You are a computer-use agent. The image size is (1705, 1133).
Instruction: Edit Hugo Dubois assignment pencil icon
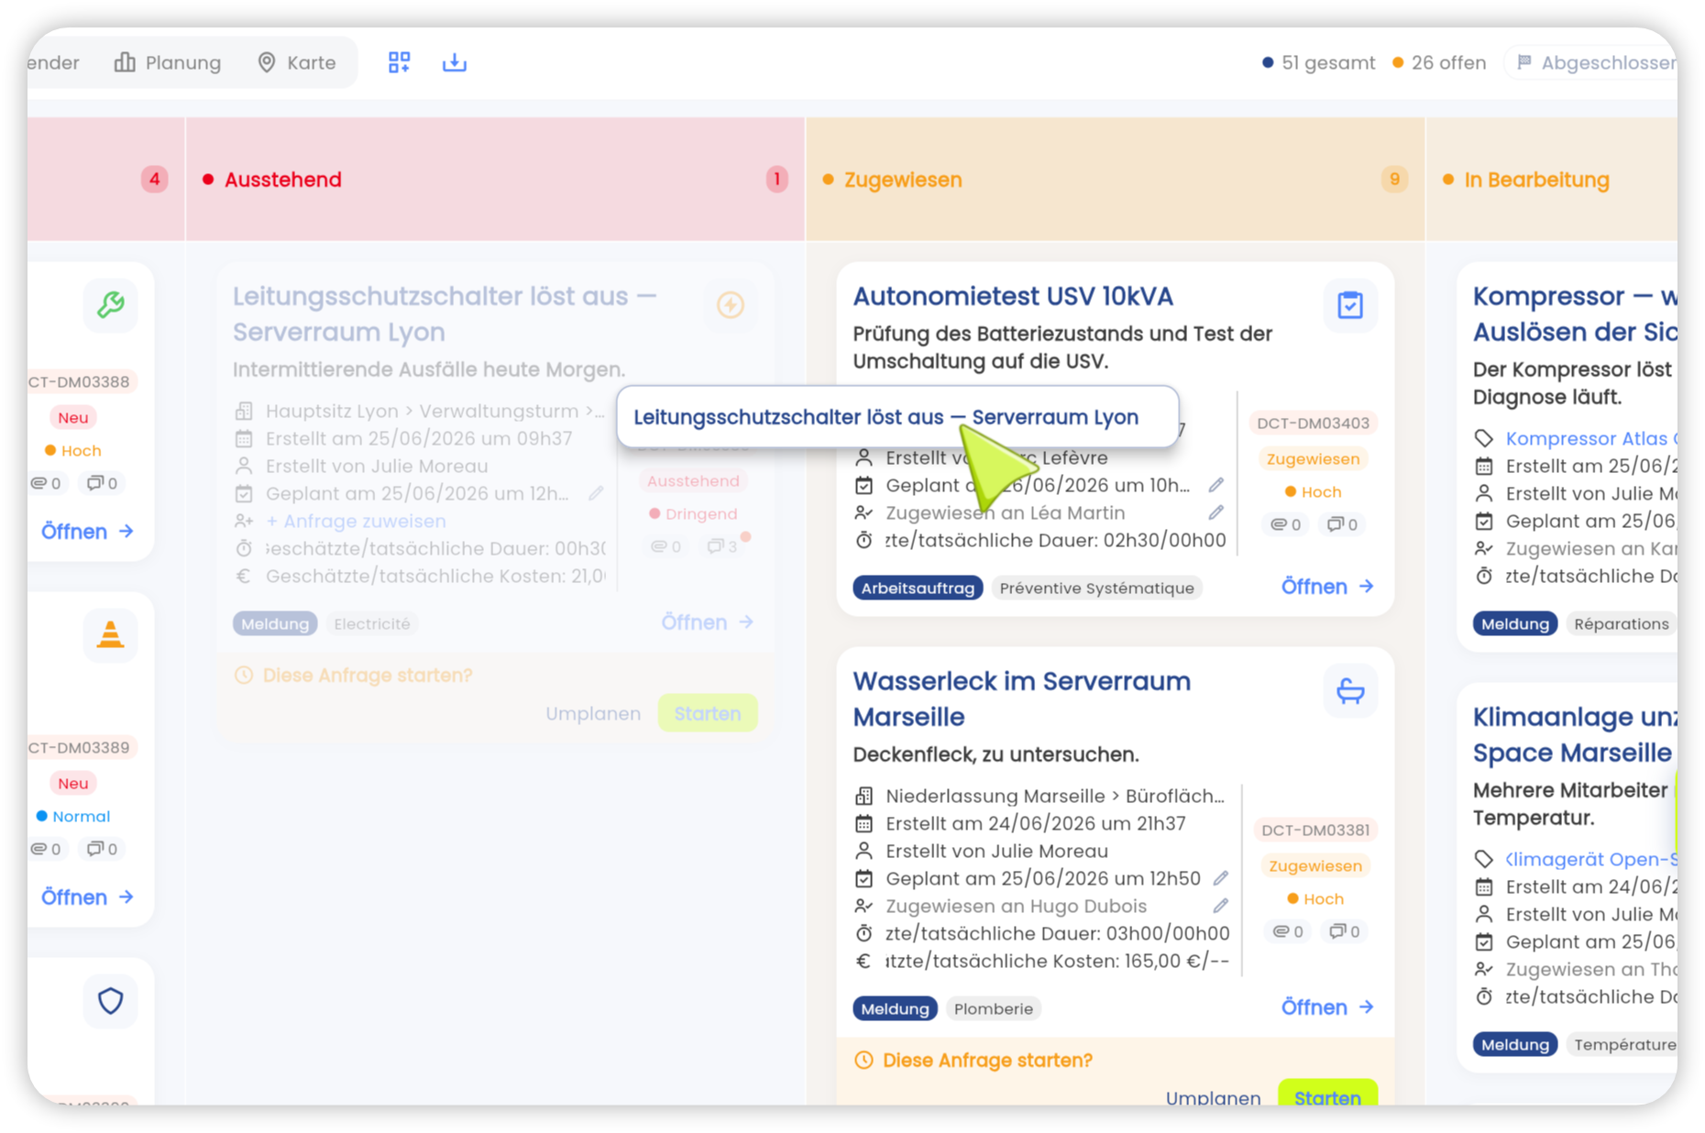click(x=1221, y=906)
